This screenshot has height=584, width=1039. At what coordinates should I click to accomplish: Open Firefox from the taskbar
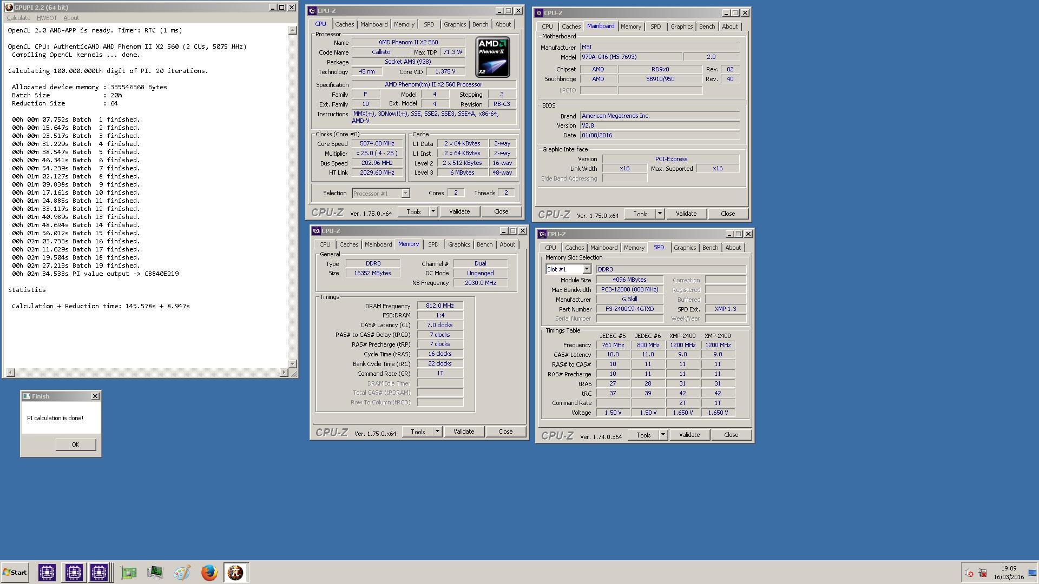click(x=209, y=573)
